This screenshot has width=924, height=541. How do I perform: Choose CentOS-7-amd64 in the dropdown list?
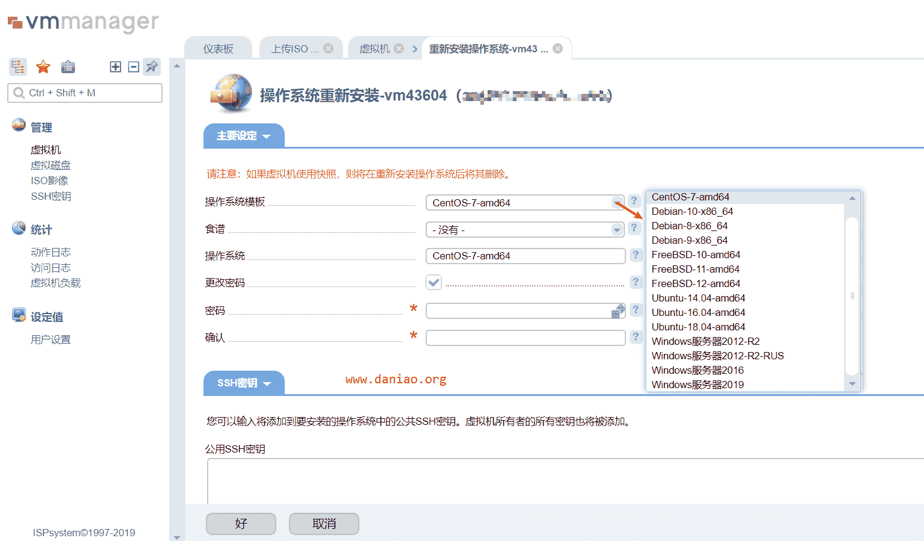pos(745,197)
